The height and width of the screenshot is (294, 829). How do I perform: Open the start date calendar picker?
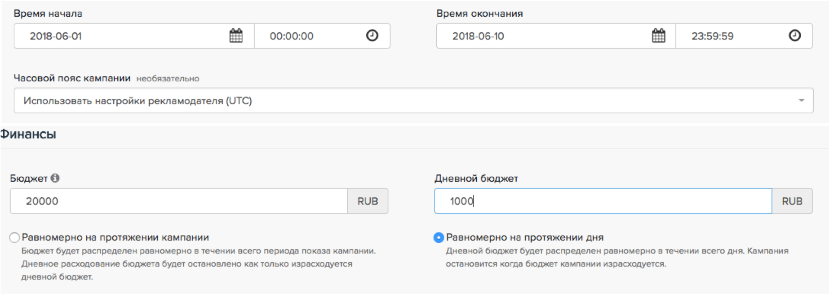(x=236, y=36)
